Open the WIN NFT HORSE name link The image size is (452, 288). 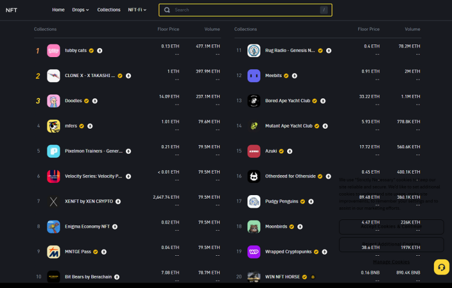[282, 277]
